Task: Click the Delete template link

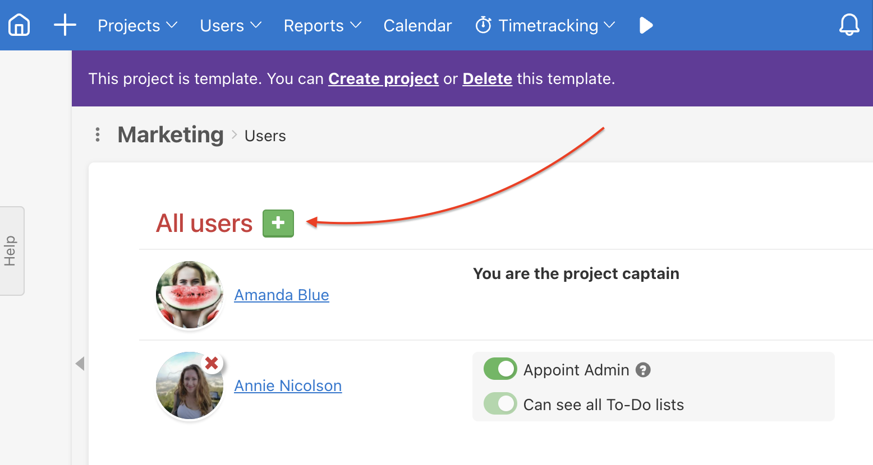Action: coord(487,79)
